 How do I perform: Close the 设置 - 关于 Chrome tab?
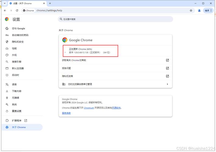click(44, 3)
